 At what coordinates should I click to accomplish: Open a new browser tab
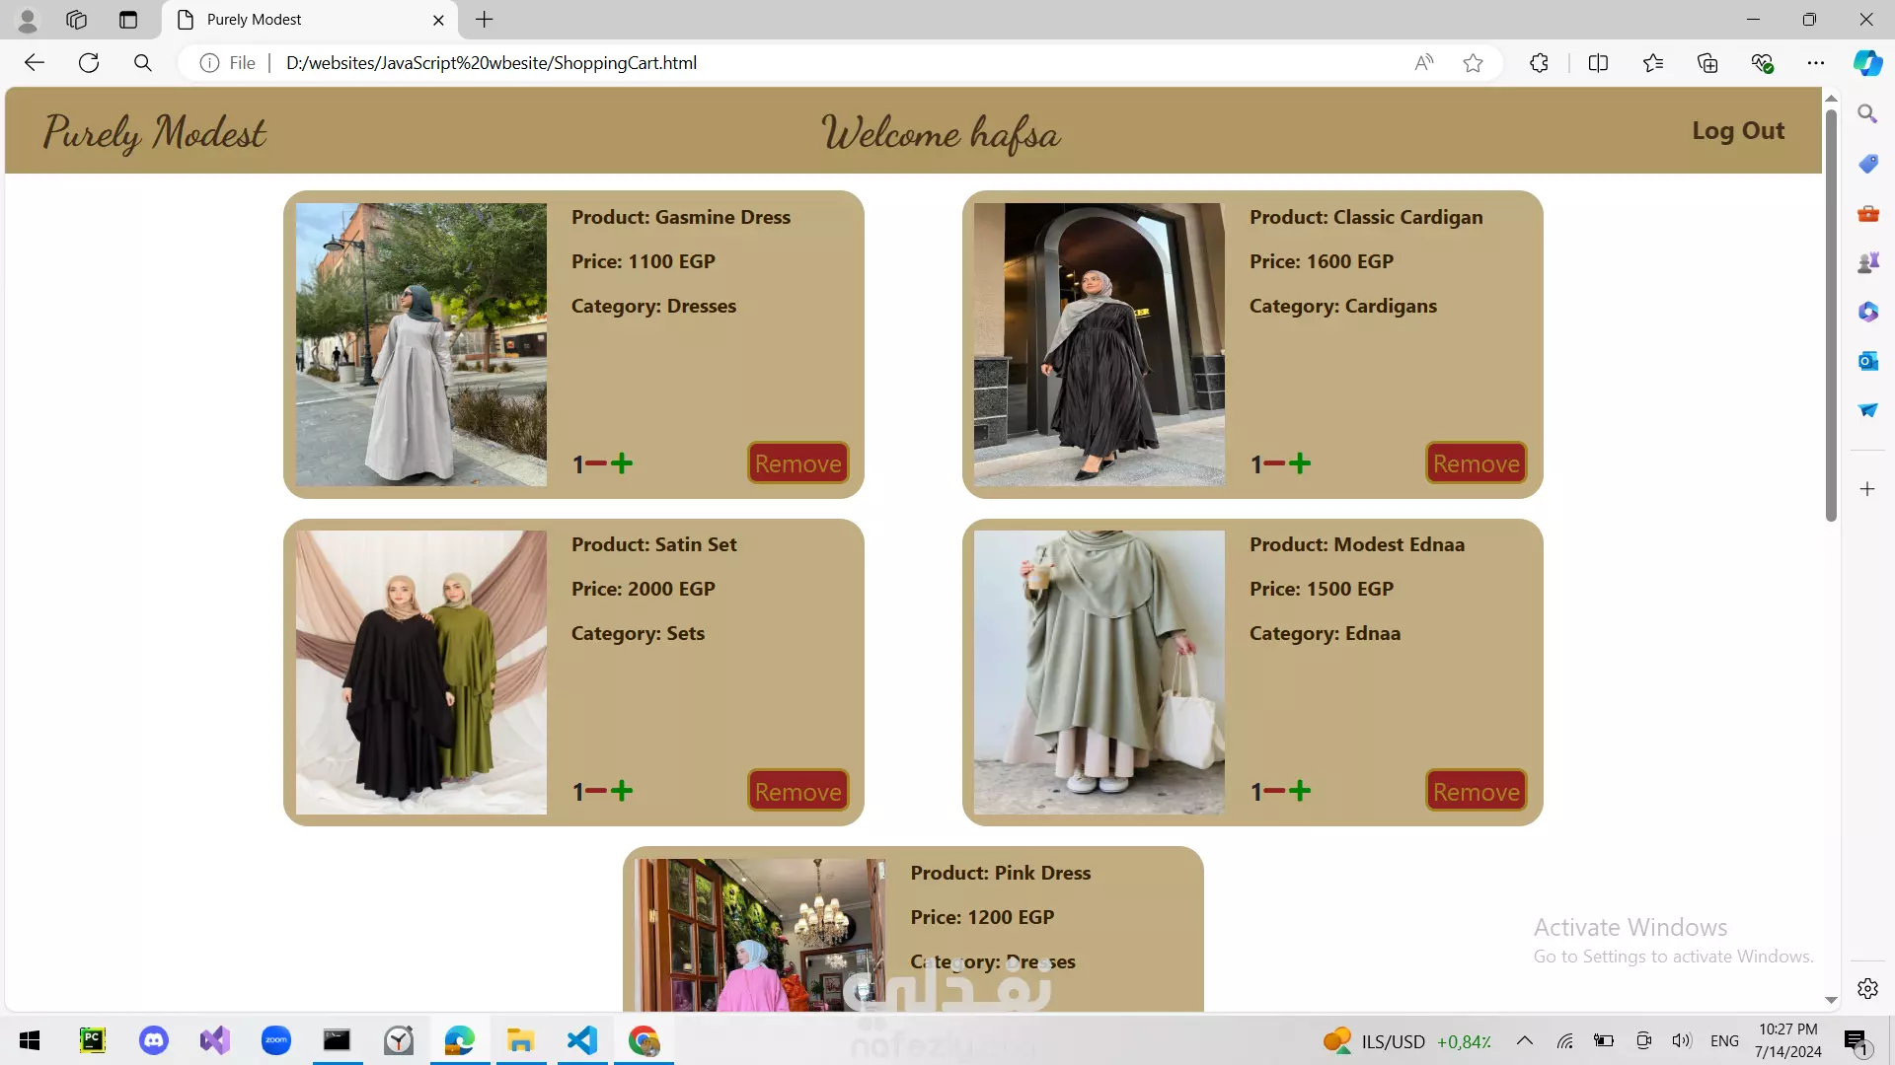[x=484, y=20]
